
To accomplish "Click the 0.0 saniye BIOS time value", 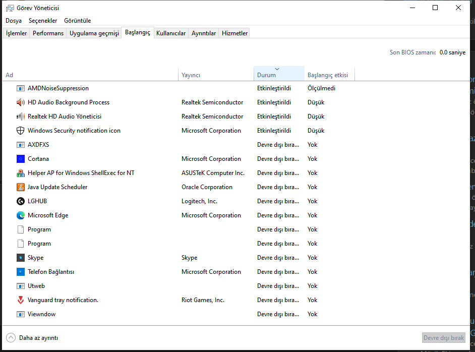I will point(452,52).
